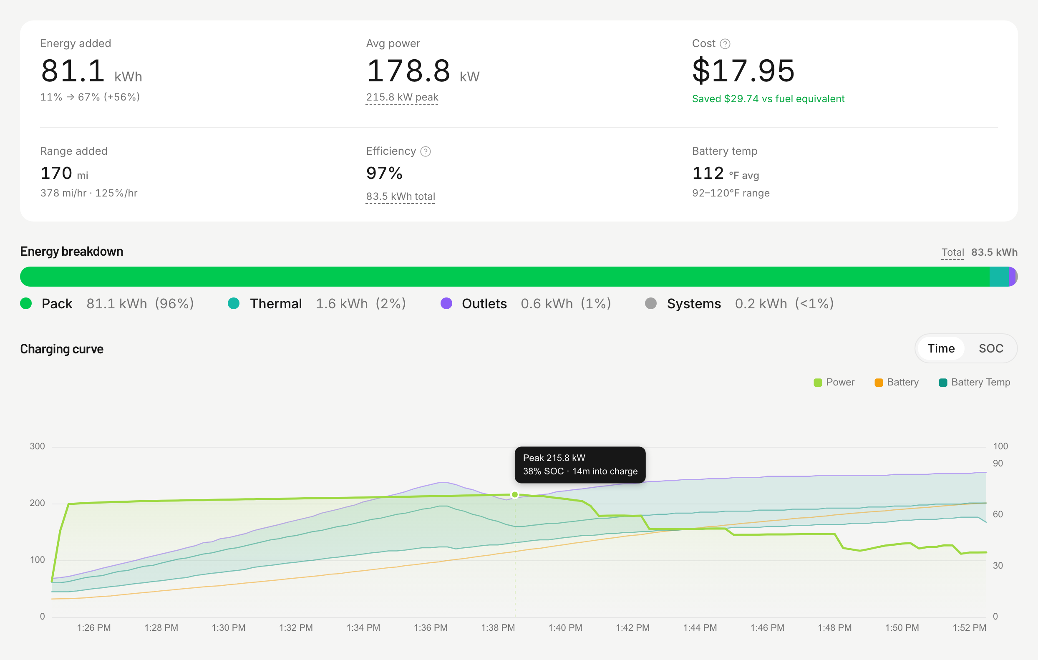Screen dimensions: 1038x660
Task: Click the 170 mi range added value
Action: tap(64, 173)
